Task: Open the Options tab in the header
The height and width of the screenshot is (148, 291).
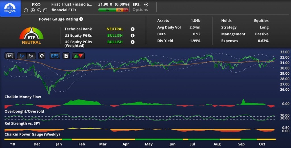Action: point(140,10)
